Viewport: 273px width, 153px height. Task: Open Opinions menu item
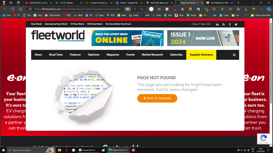(x=94, y=55)
